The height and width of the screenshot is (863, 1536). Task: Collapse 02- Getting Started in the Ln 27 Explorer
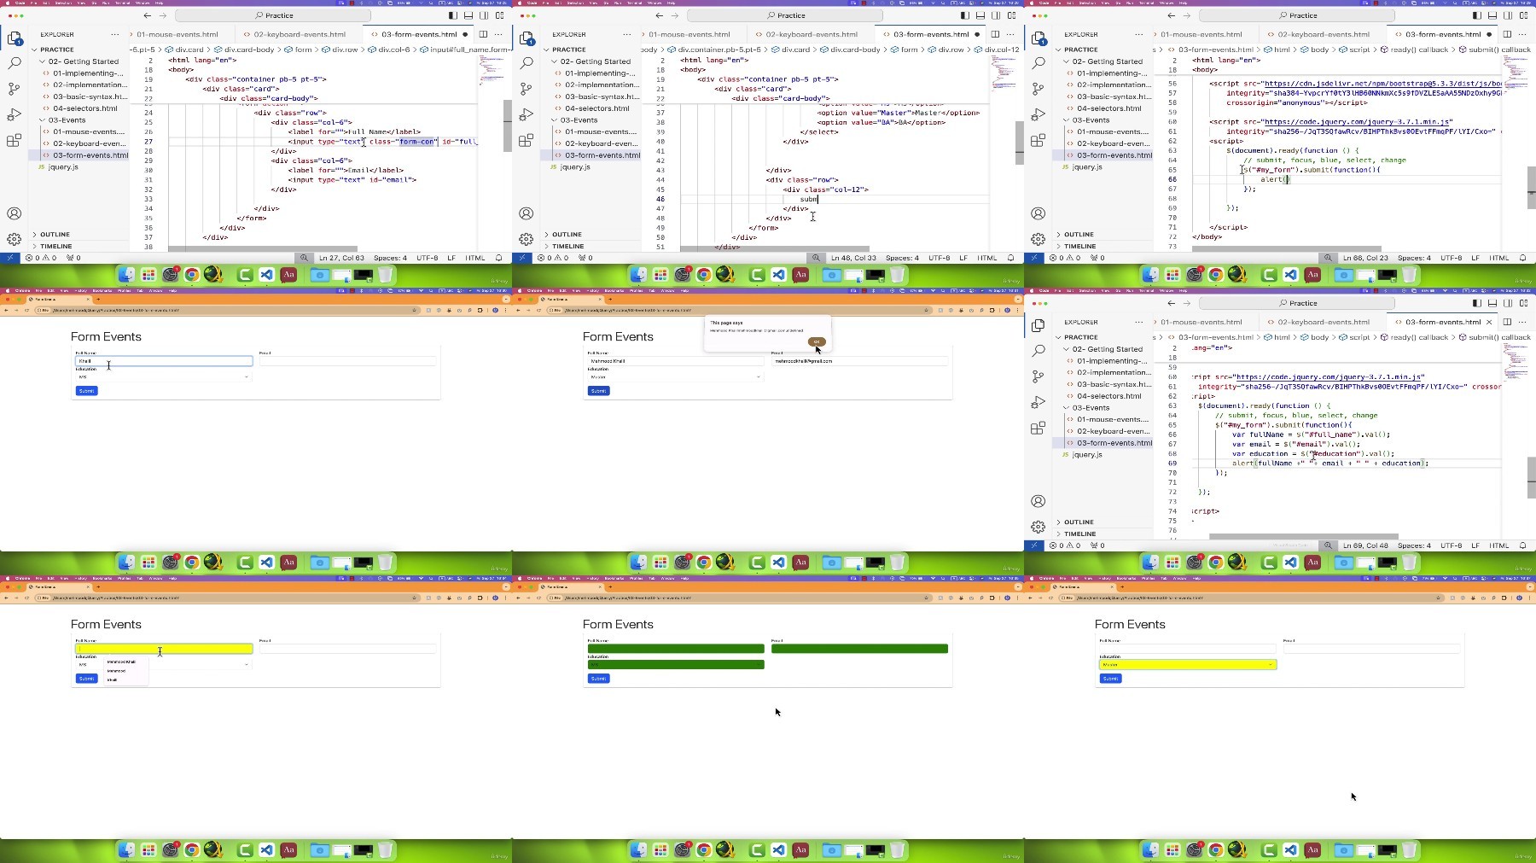click(79, 61)
